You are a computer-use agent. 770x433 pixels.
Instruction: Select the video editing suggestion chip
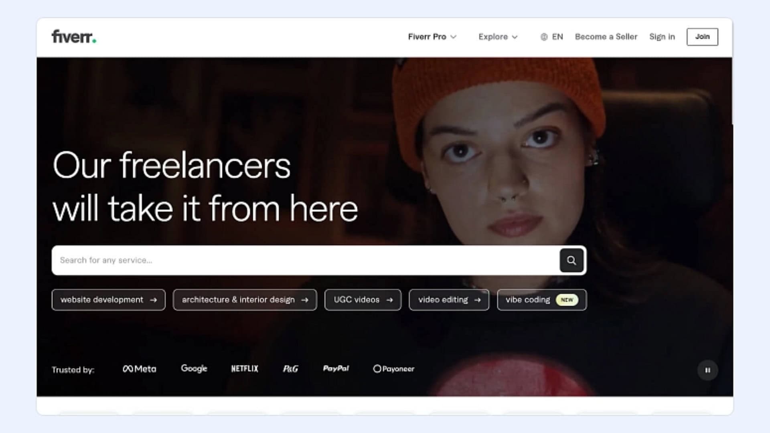tap(449, 300)
